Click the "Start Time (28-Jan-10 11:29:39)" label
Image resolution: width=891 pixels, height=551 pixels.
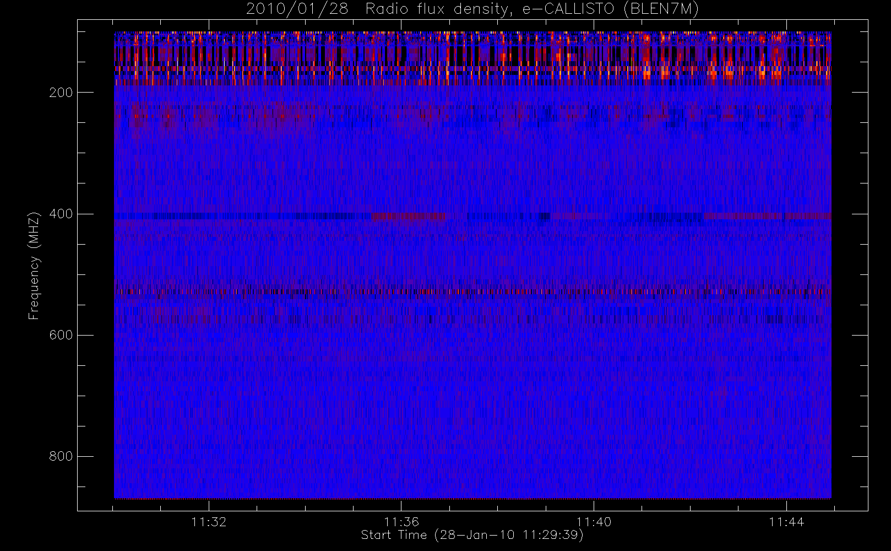472,534
